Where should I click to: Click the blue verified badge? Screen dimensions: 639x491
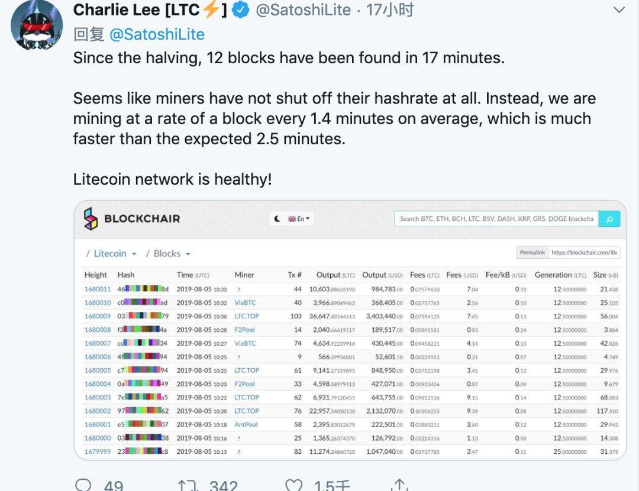coord(240,10)
